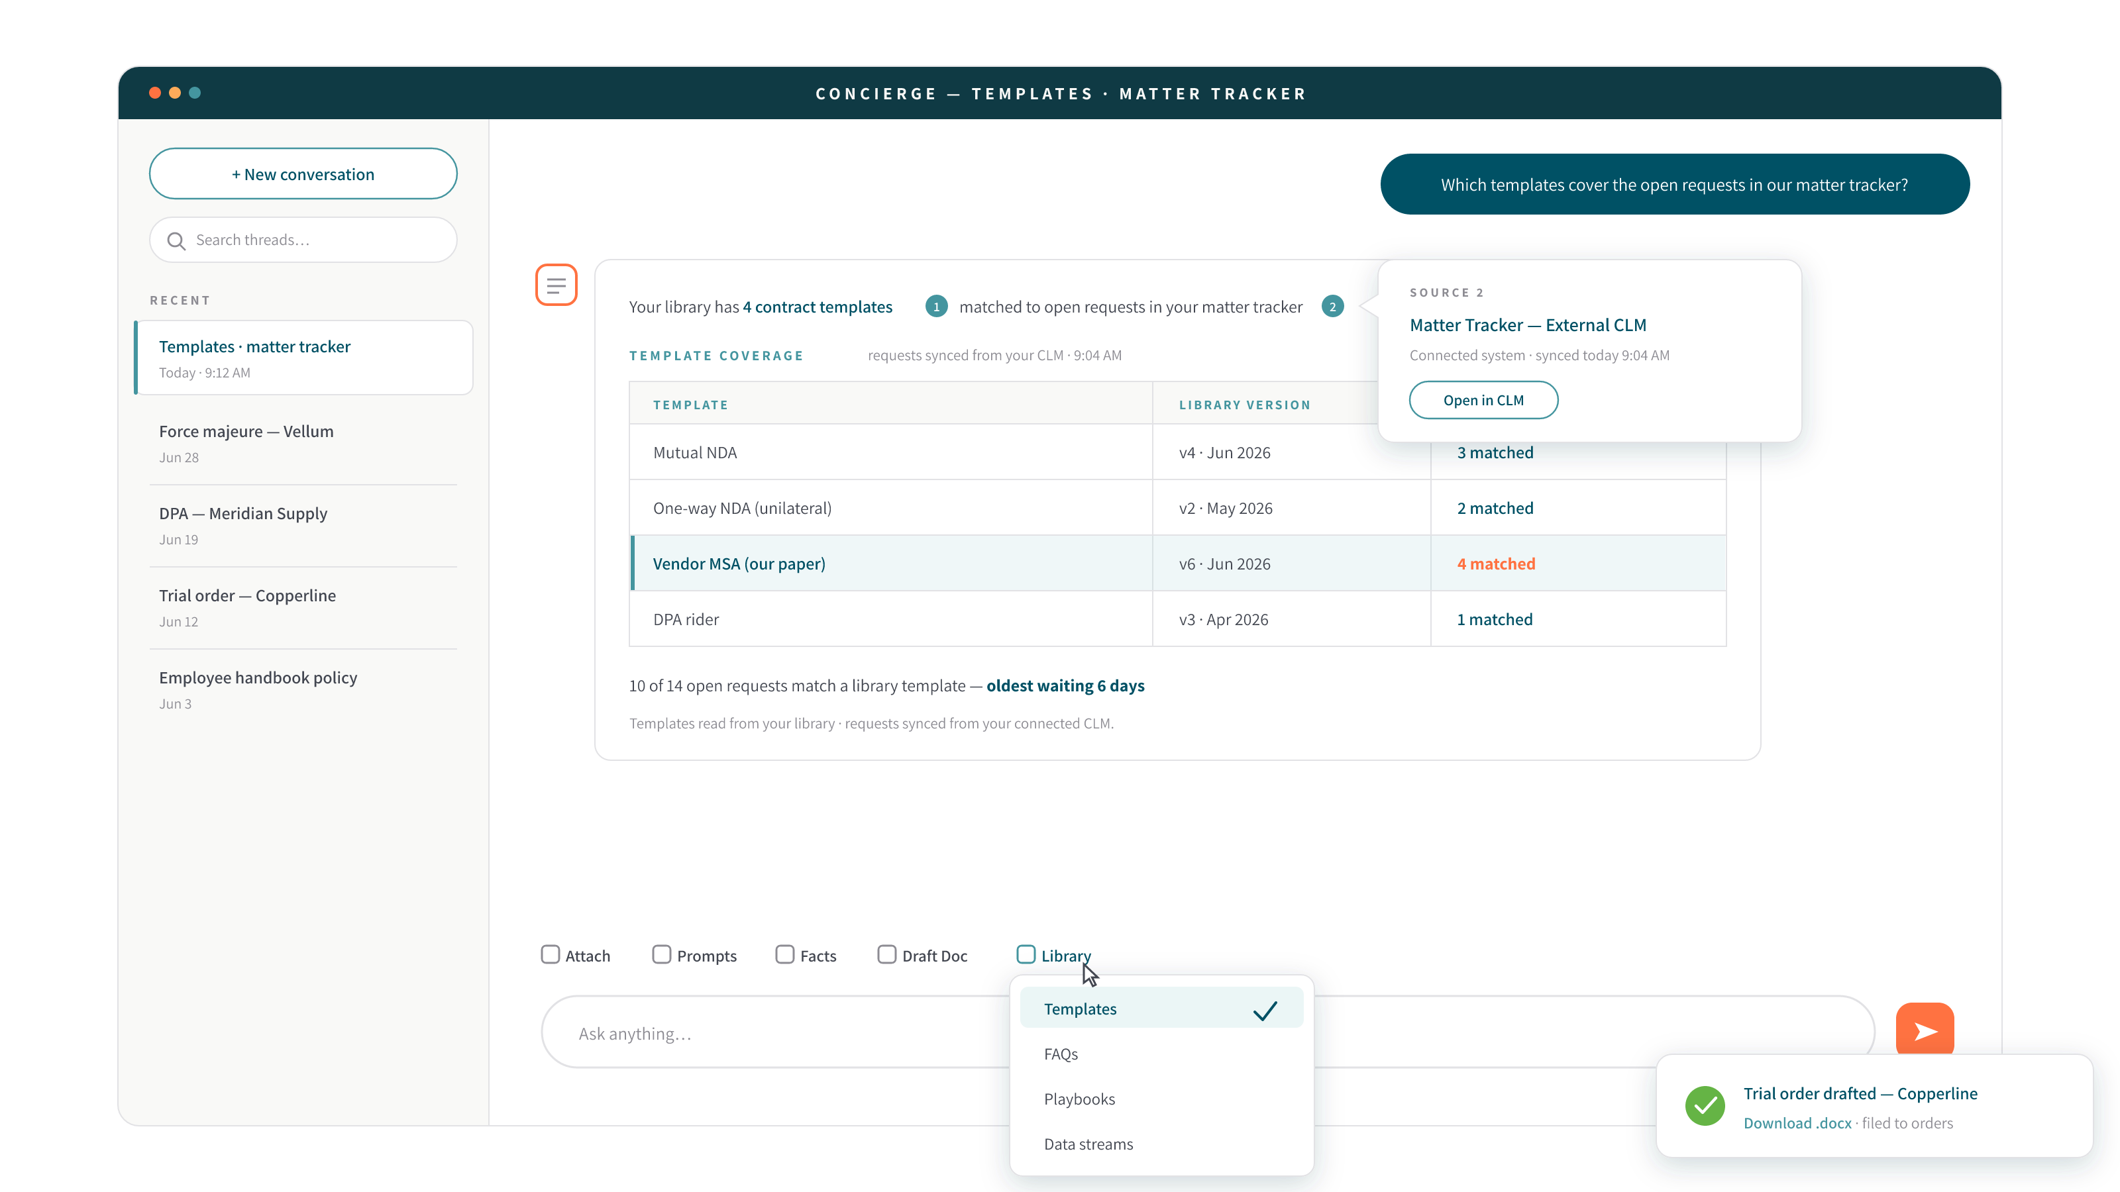Select the Mutual NDA row
Screen dimensions: 2120x1192
(x=1178, y=452)
